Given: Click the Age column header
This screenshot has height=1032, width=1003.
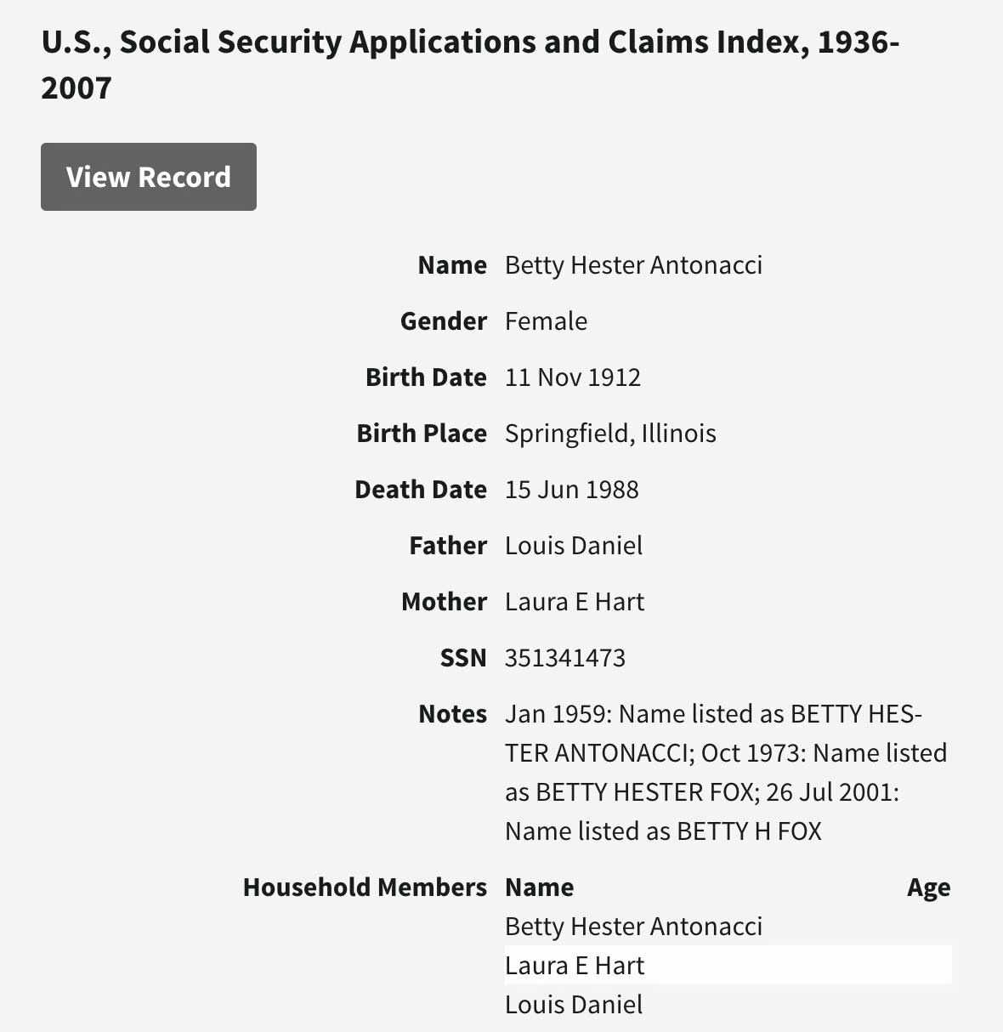Looking at the screenshot, I should (x=928, y=887).
